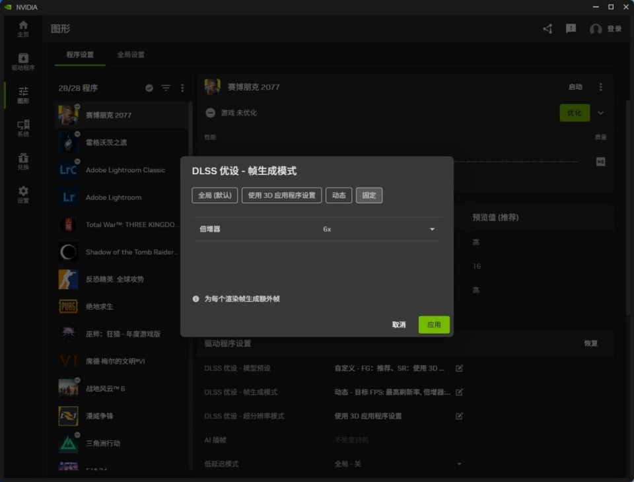Click the filter icon above program list
The image size is (634, 482).
click(x=167, y=87)
